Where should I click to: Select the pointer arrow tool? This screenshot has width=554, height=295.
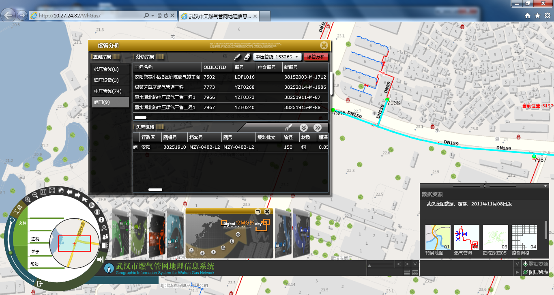click(x=85, y=199)
